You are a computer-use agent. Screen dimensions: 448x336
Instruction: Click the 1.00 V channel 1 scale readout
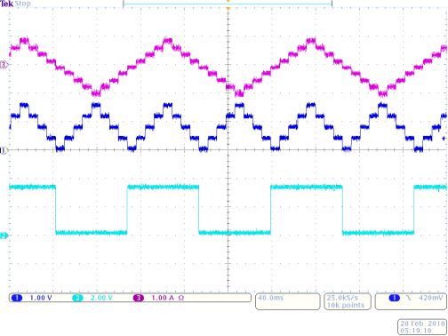coord(41,298)
